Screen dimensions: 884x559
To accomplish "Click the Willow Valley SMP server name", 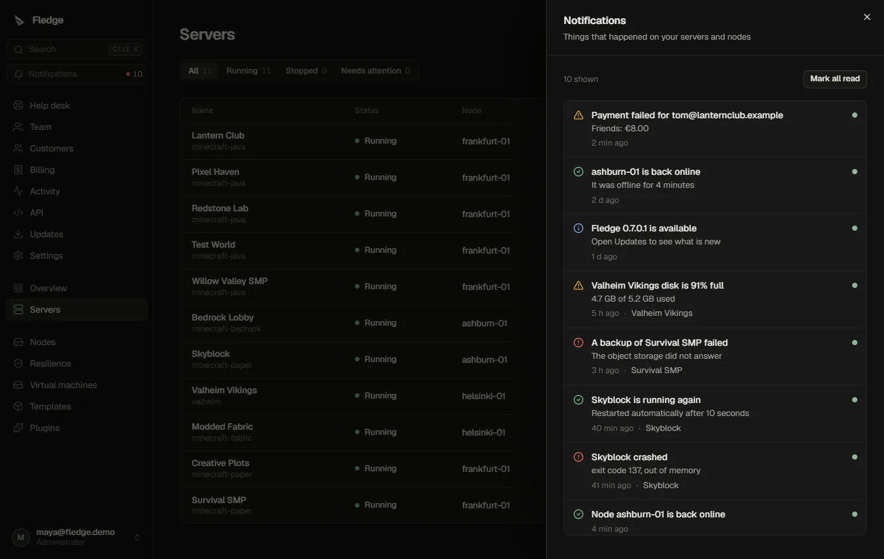I will tap(229, 281).
